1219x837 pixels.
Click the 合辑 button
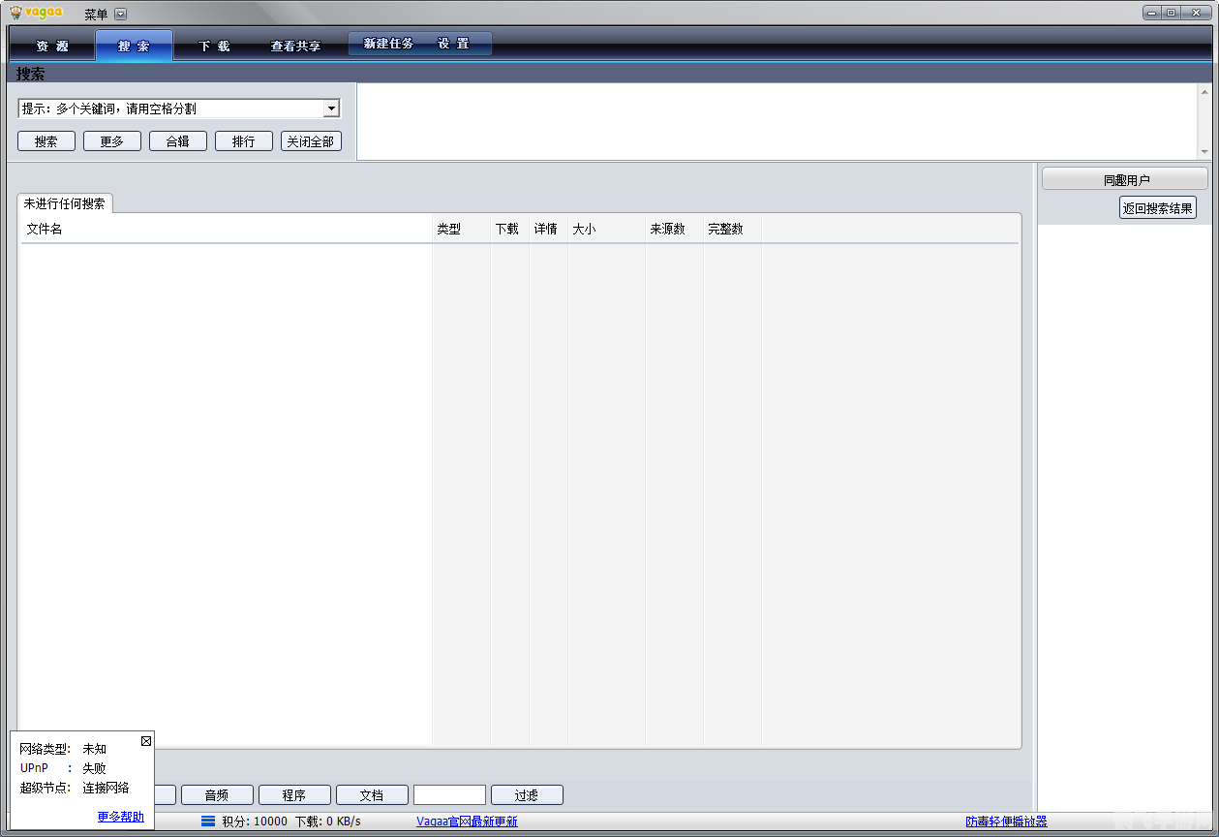(178, 141)
